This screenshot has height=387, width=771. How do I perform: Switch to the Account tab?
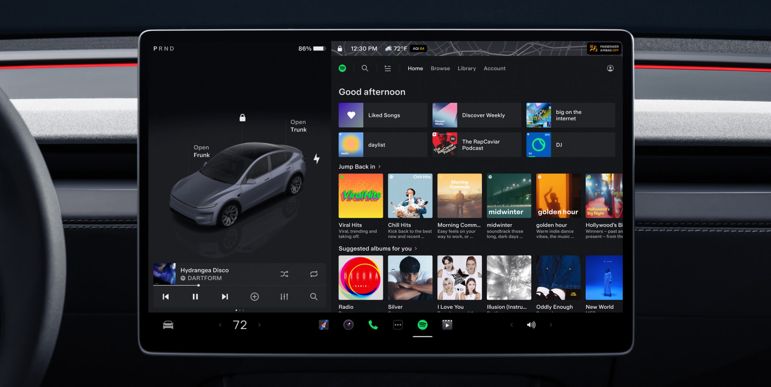(494, 69)
